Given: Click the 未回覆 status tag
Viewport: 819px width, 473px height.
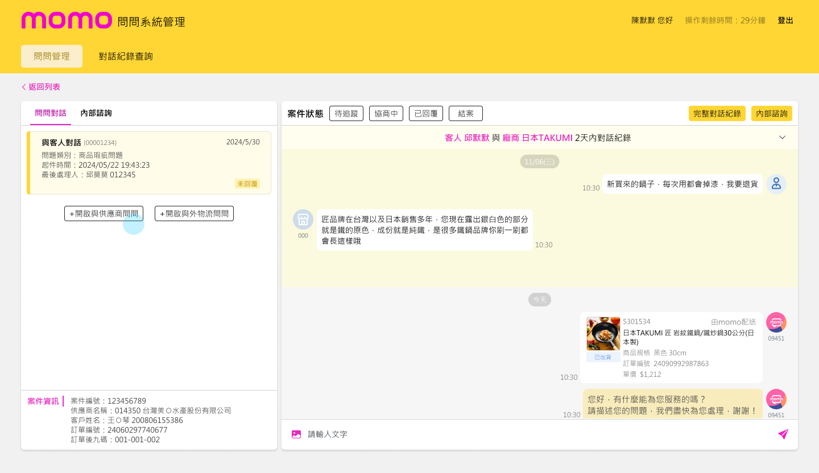Looking at the screenshot, I should [247, 184].
